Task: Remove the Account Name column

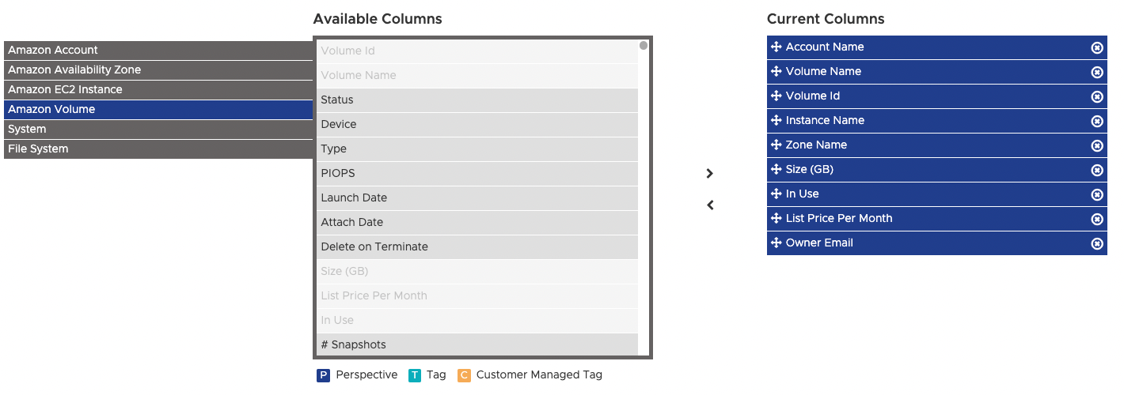Action: tap(1097, 47)
